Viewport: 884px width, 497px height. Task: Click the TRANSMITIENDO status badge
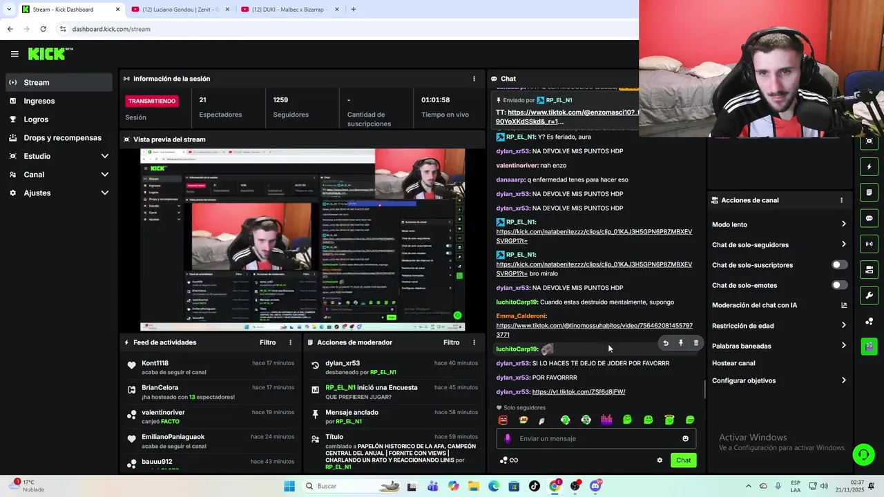point(152,101)
